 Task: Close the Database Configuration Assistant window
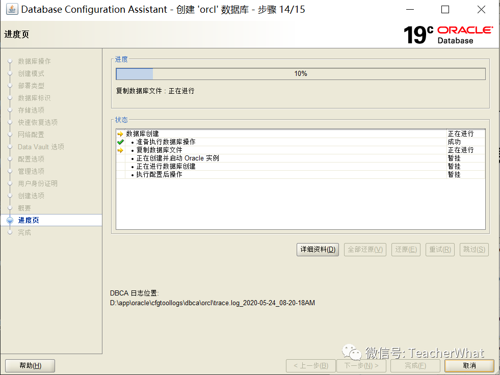[482, 10]
